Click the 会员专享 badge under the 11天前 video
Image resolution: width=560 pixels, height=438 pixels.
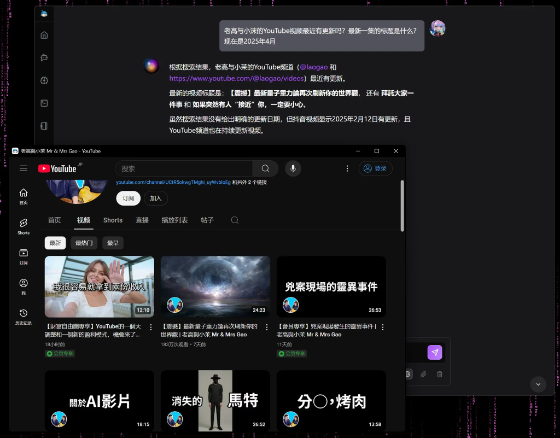[x=292, y=353]
